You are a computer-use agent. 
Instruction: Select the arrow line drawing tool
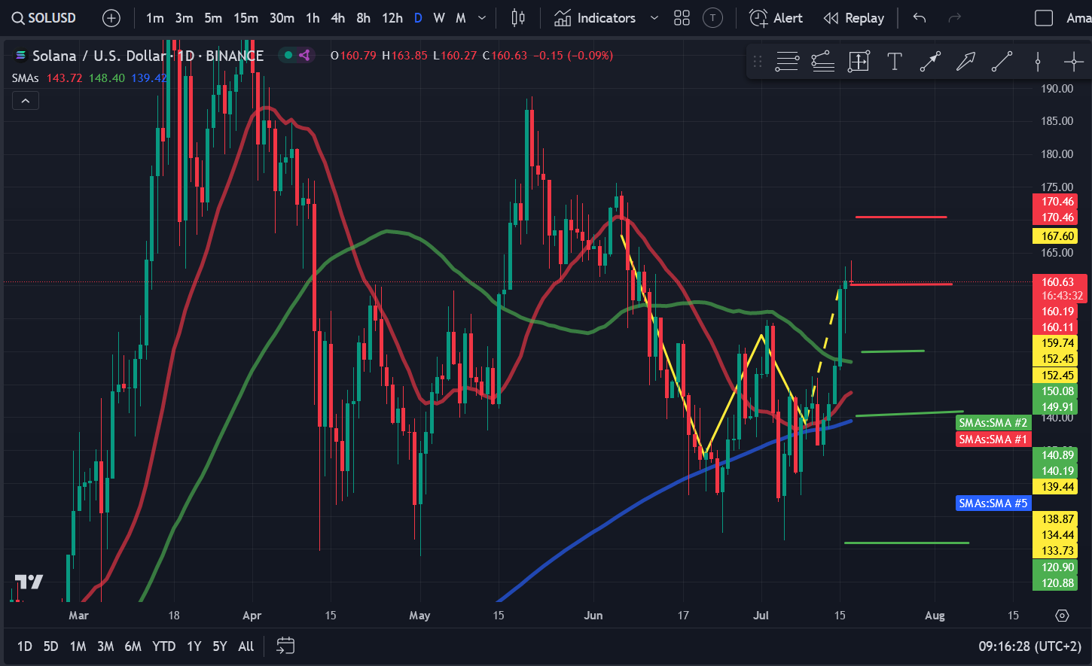tap(930, 62)
